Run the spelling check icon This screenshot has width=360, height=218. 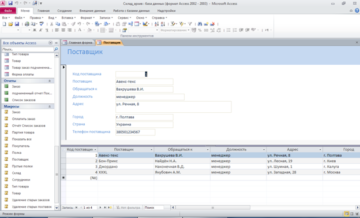tap(42, 24)
